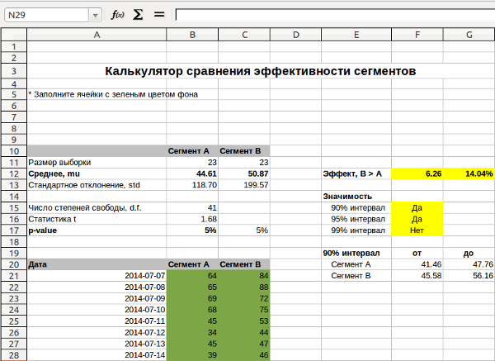This screenshot has height=361, width=495.
Task: Click the Name Box showing N29
Action: [47, 15]
